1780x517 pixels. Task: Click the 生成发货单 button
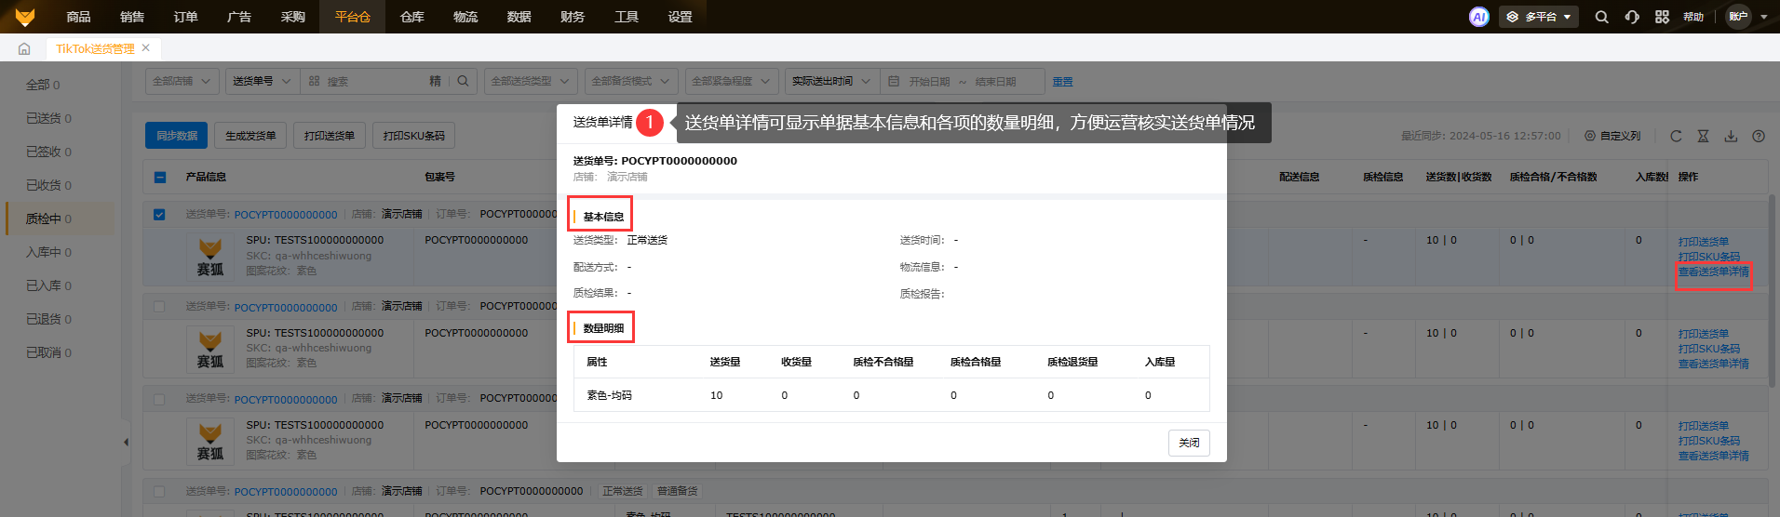click(x=250, y=136)
